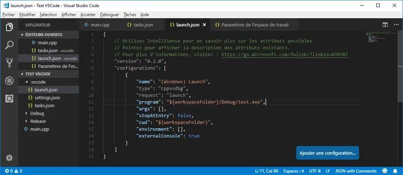Split the editor with the layout icon
Viewport: 403px width, 175px height.
[385, 25]
